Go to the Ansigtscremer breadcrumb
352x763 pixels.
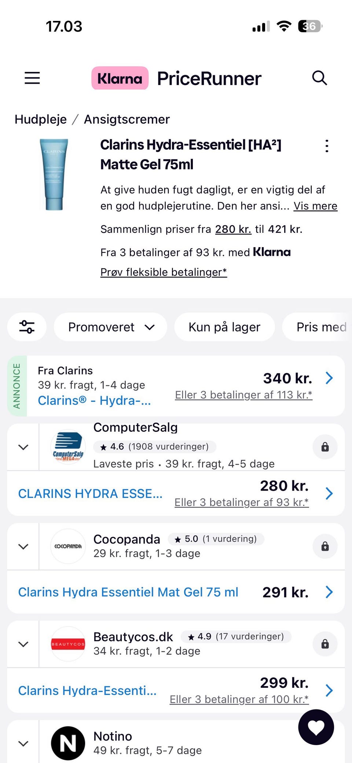point(127,119)
